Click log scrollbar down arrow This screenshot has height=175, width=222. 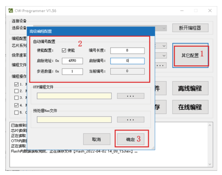pos(210,164)
